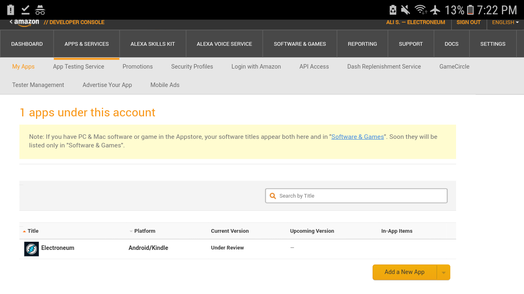This screenshot has height=294, width=524.
Task: Click the search magnifier icon
Action: (x=273, y=196)
